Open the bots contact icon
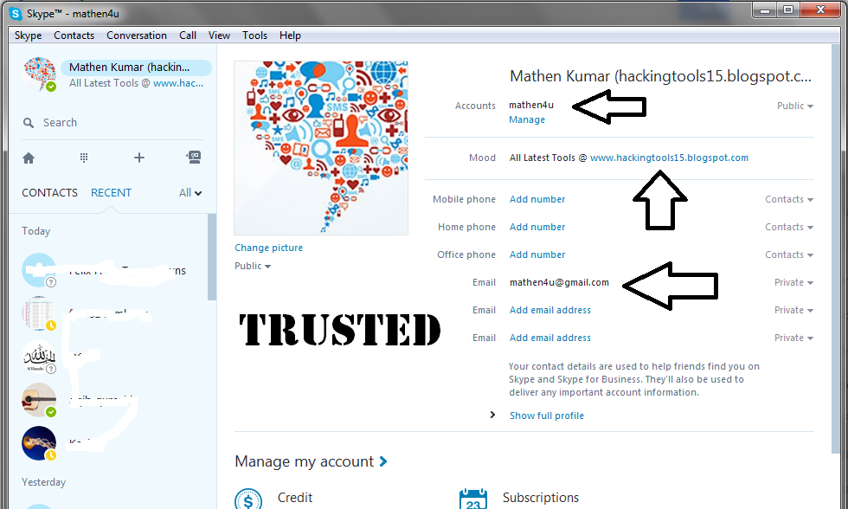The image size is (848, 509). 194,158
